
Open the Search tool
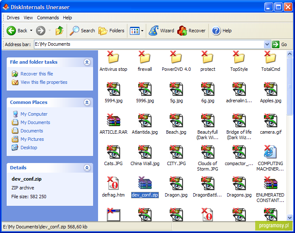tap(82, 31)
